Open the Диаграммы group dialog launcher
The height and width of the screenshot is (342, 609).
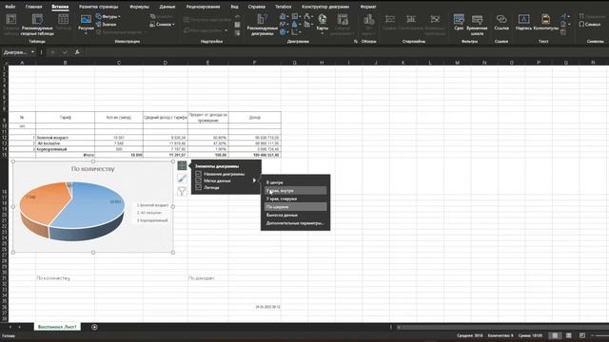coord(356,41)
